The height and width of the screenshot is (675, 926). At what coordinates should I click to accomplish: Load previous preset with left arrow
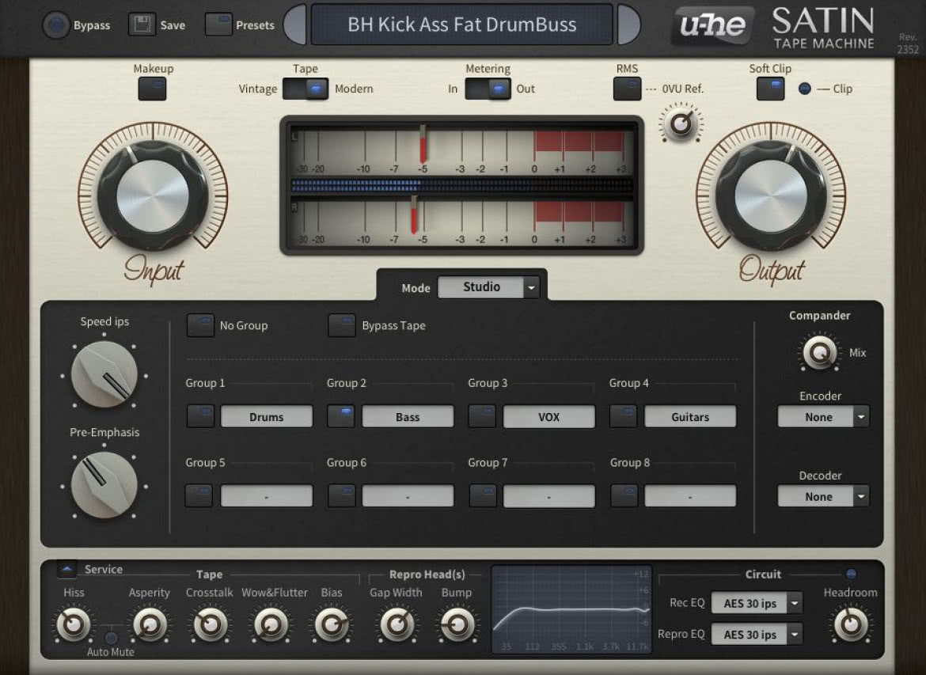pos(295,25)
